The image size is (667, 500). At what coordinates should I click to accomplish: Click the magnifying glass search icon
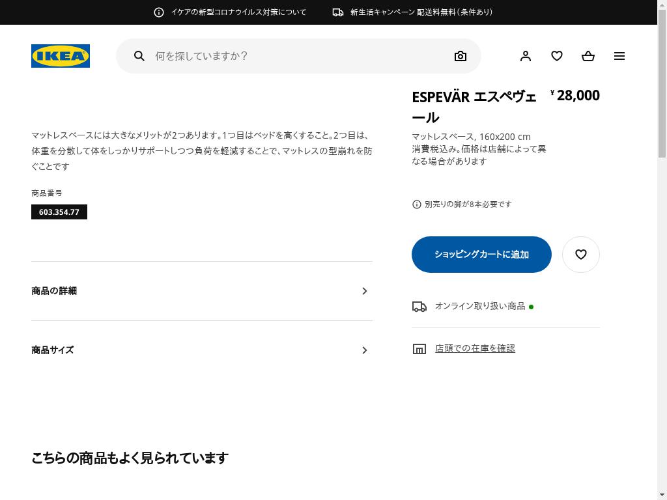[139, 56]
